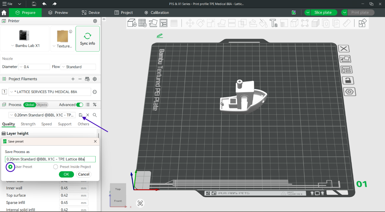Click OK in Save preset dialog
The image size is (385, 212).
pos(66,174)
